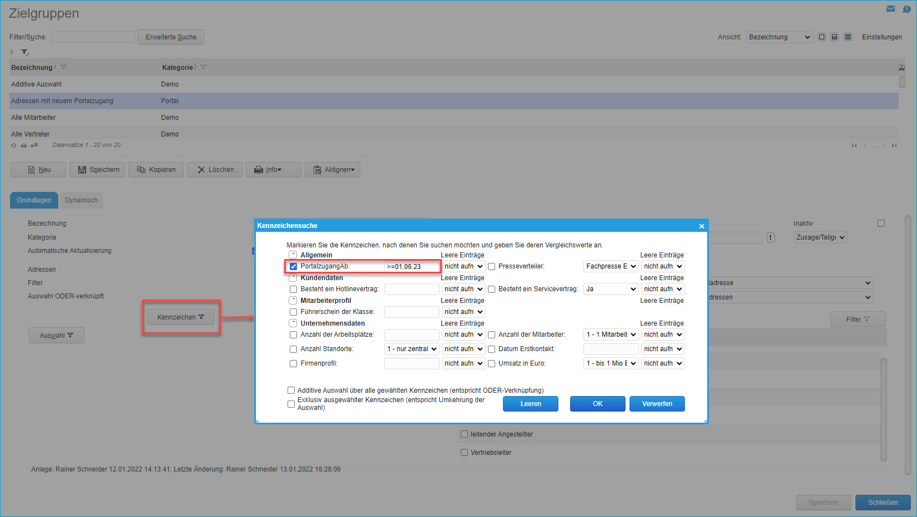Switch to the Dynamisch tab
Screen dimensions: 917x517
[81, 200]
